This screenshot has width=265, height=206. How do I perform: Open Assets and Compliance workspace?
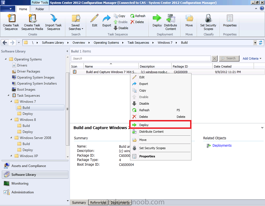pyautogui.click(x=35, y=166)
